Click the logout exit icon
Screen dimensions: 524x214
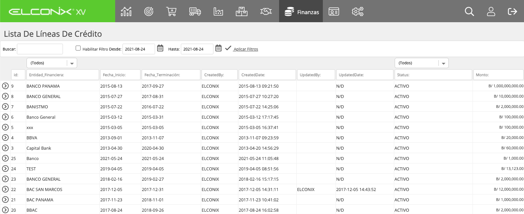512,11
